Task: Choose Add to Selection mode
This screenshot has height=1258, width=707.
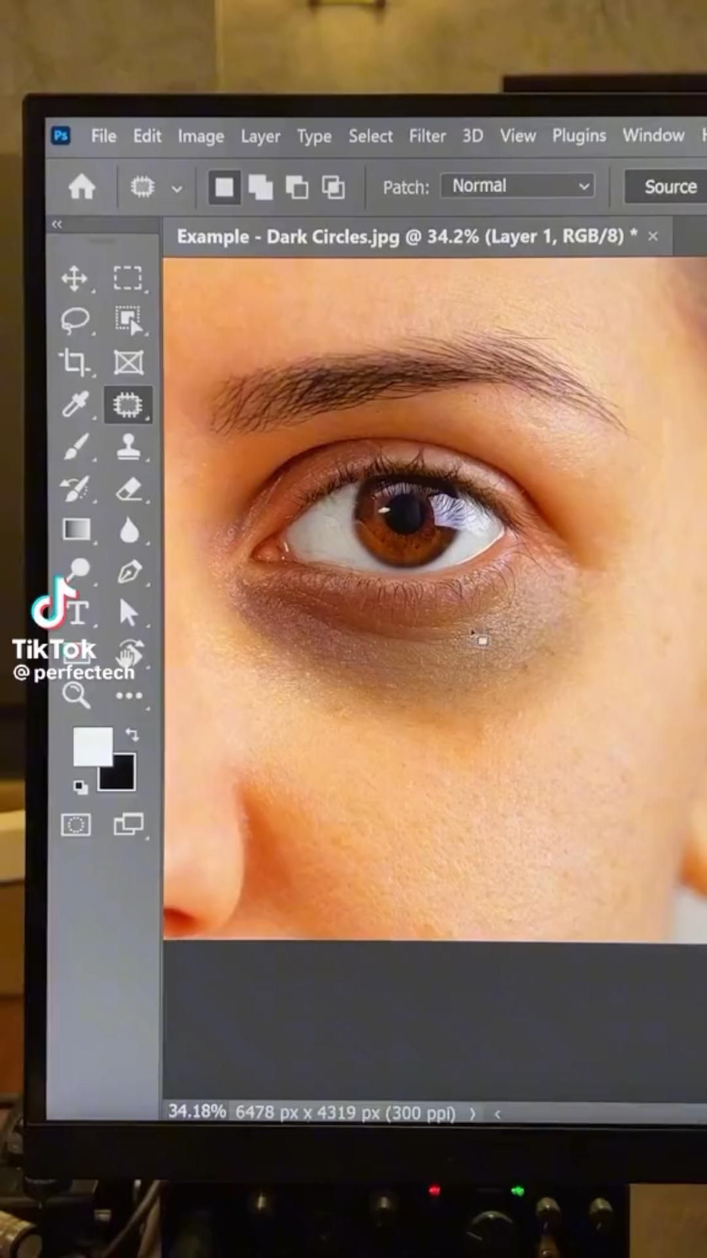Action: pos(261,188)
